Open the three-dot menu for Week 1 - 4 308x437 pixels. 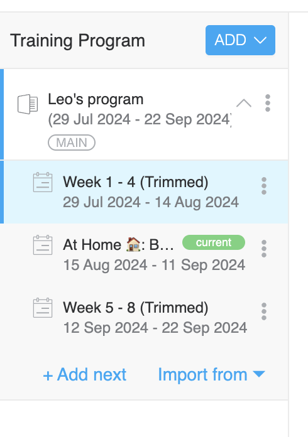pyautogui.click(x=264, y=186)
